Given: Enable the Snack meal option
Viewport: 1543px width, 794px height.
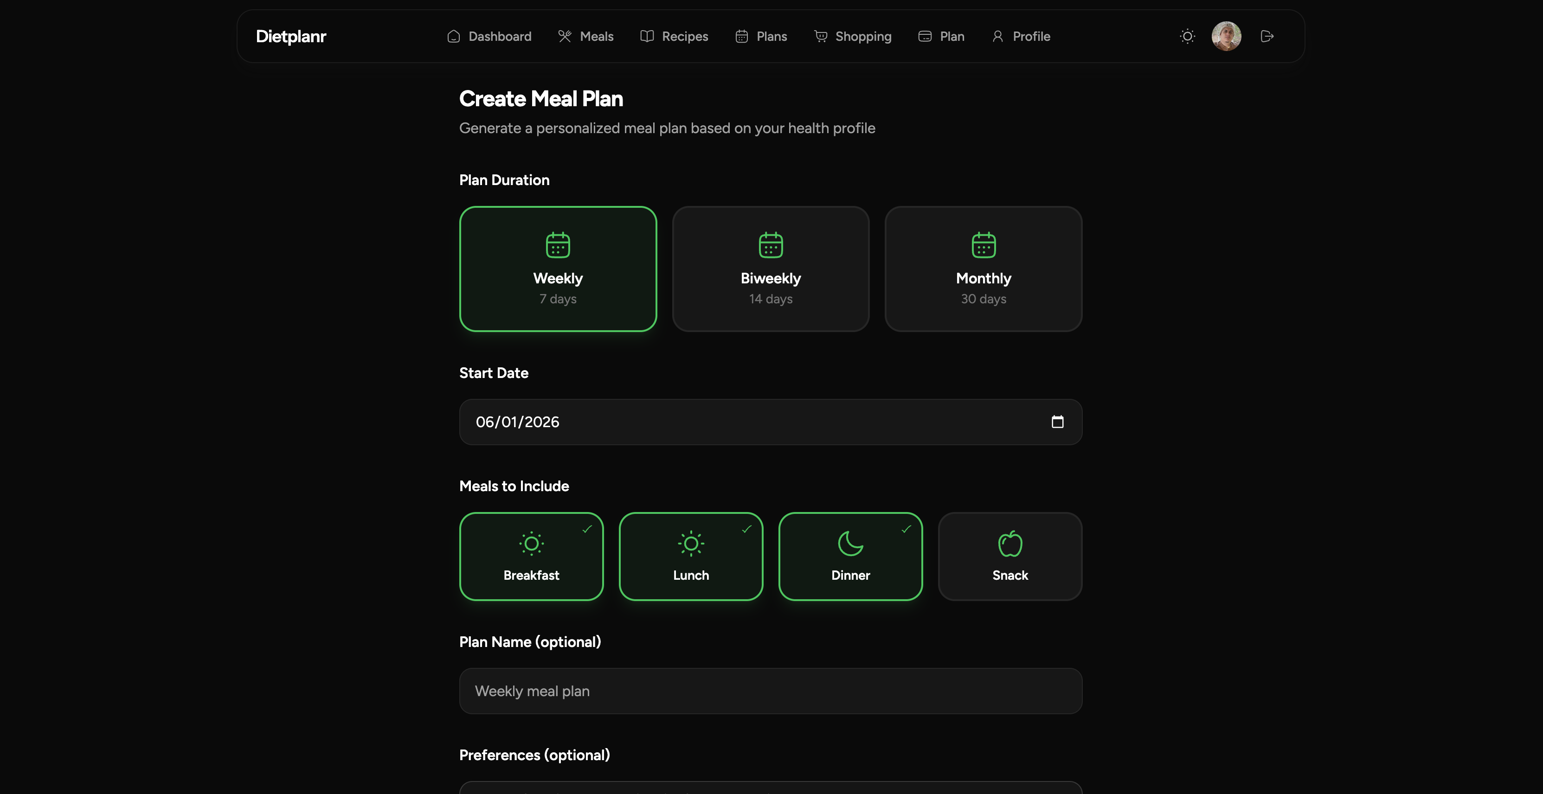Looking at the screenshot, I should pos(1010,556).
